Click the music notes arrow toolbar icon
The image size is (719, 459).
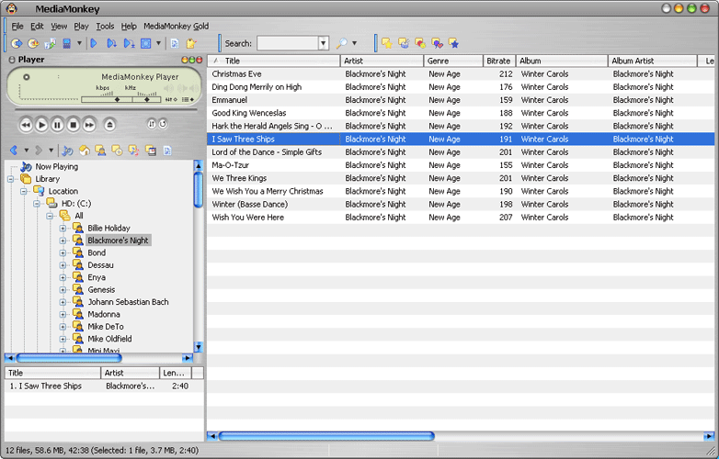click(50, 43)
